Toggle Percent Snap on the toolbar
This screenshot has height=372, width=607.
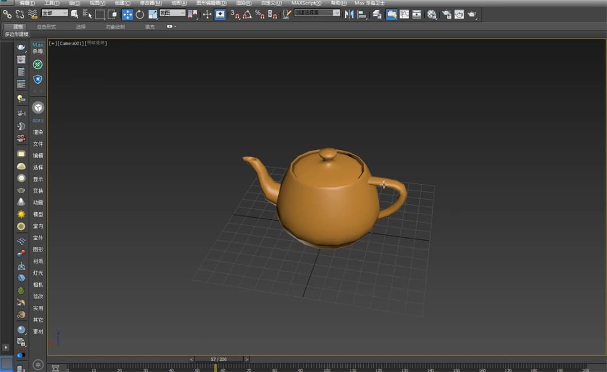tap(260, 15)
